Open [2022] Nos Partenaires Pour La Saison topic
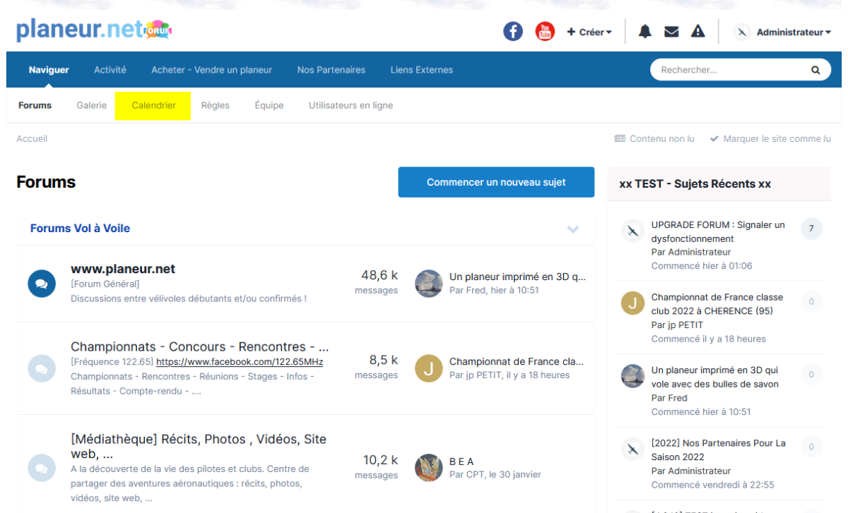This screenshot has width=848, height=513. [x=719, y=450]
